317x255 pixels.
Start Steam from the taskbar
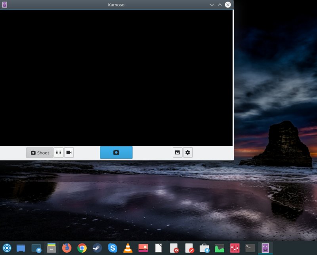tap(97, 249)
